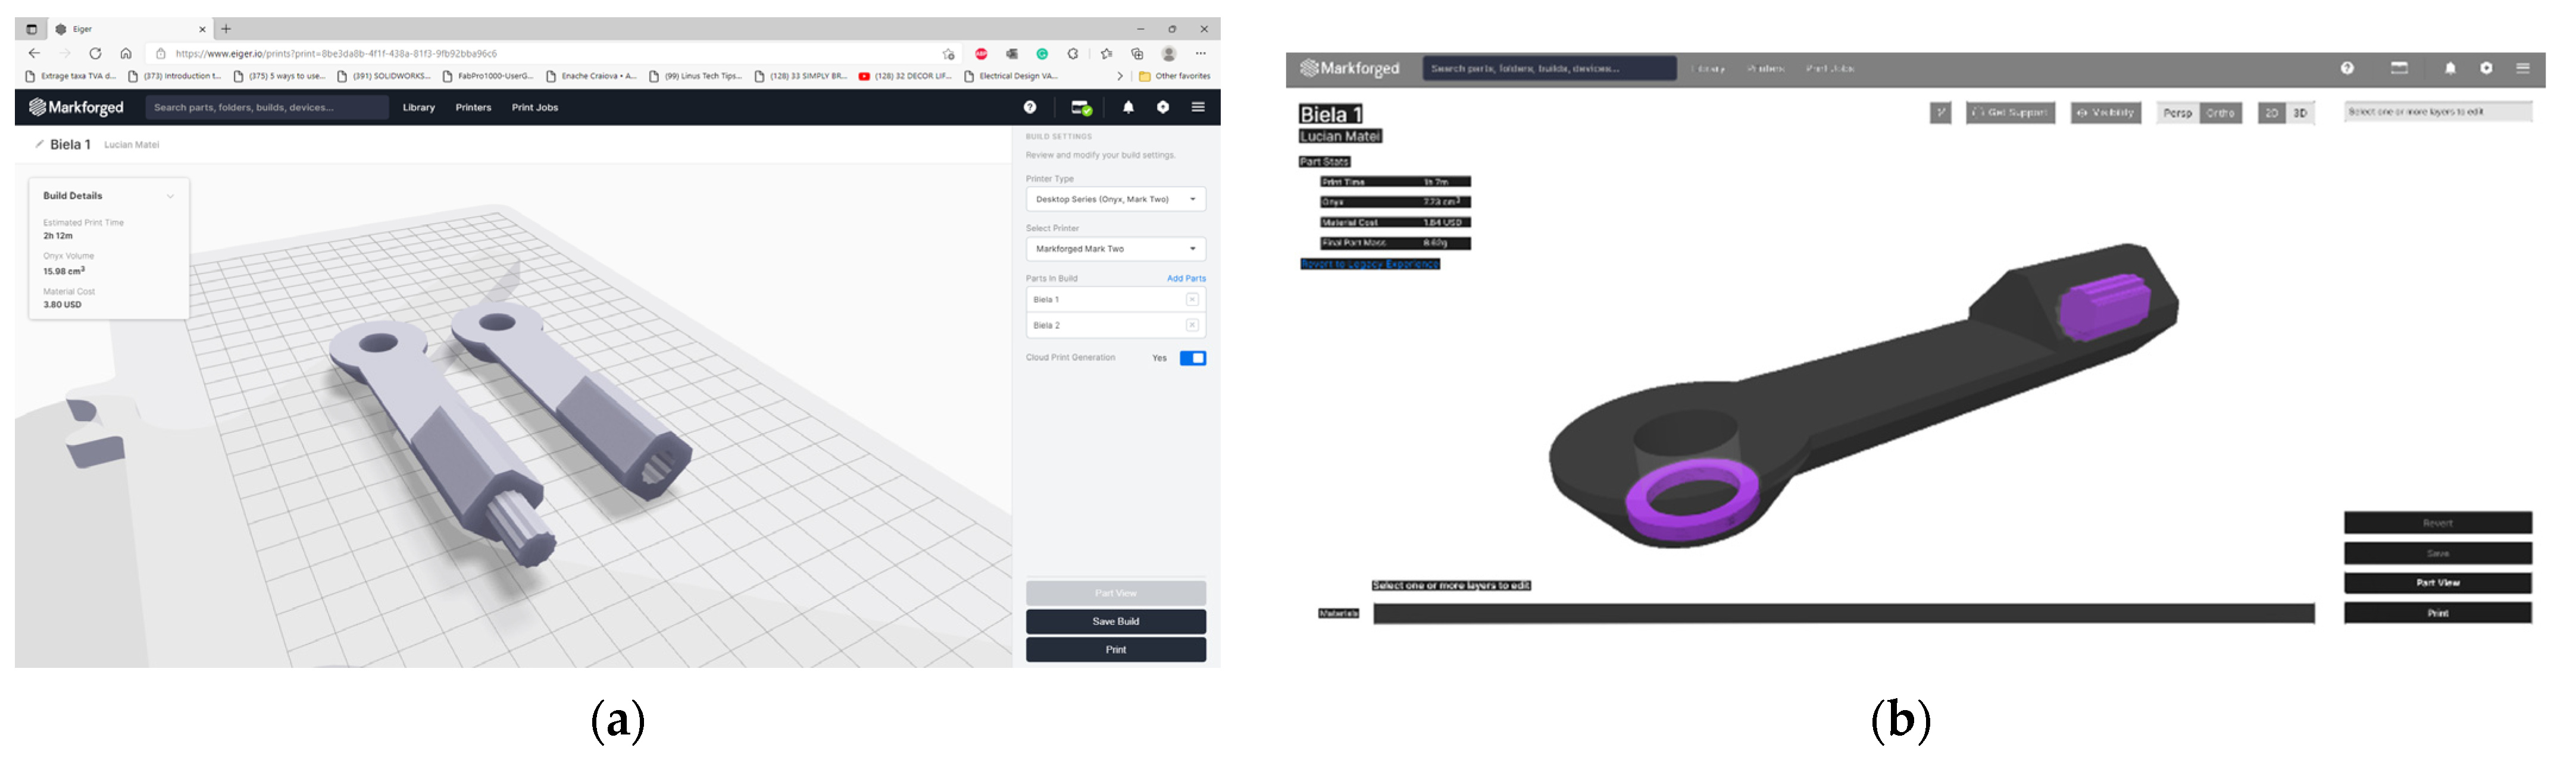Open the hamburger menu in left header
The height and width of the screenshot is (766, 2576).
coord(1197,107)
